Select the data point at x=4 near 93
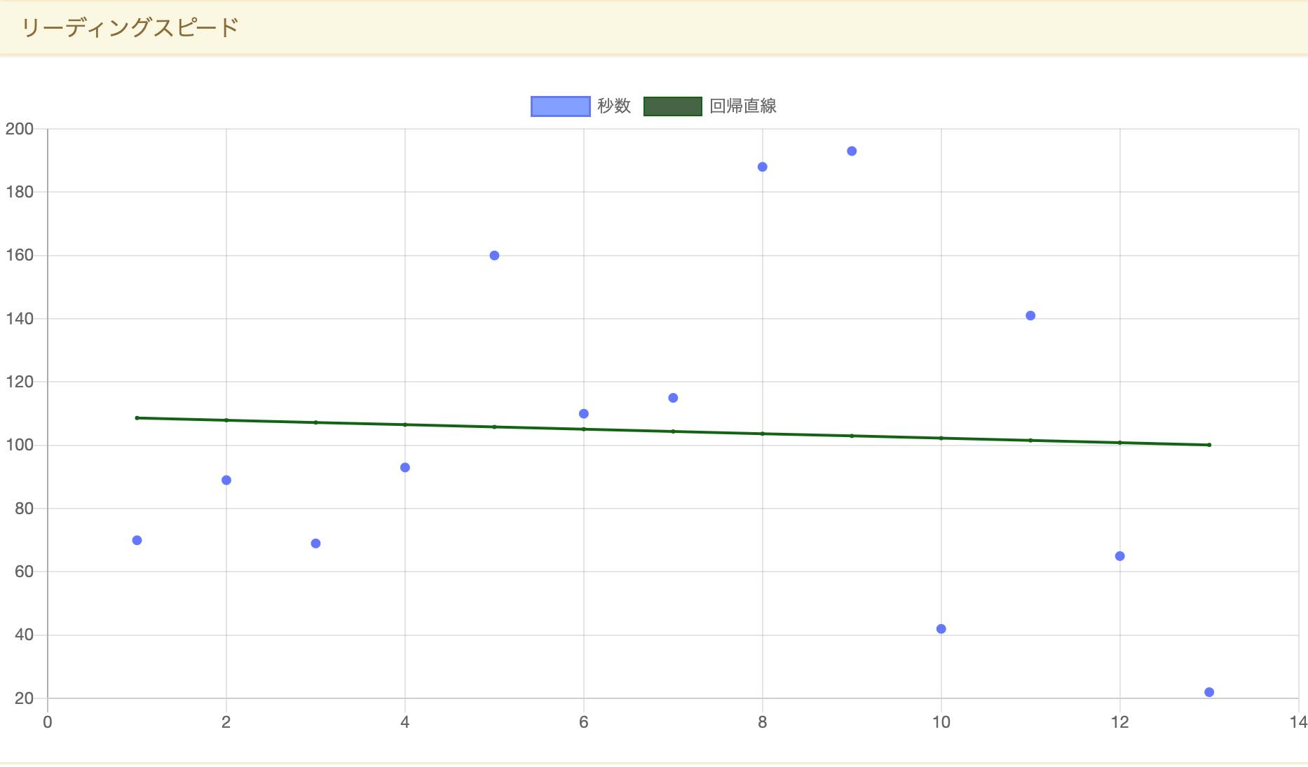The height and width of the screenshot is (767, 1308). coord(405,467)
